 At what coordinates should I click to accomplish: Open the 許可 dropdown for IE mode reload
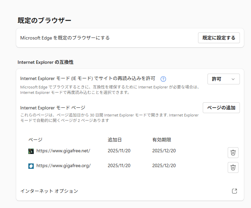pyautogui.click(x=223, y=79)
